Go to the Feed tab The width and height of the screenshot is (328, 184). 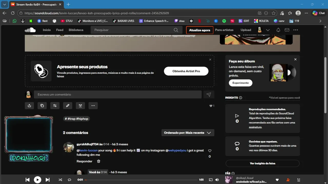tap(60, 30)
